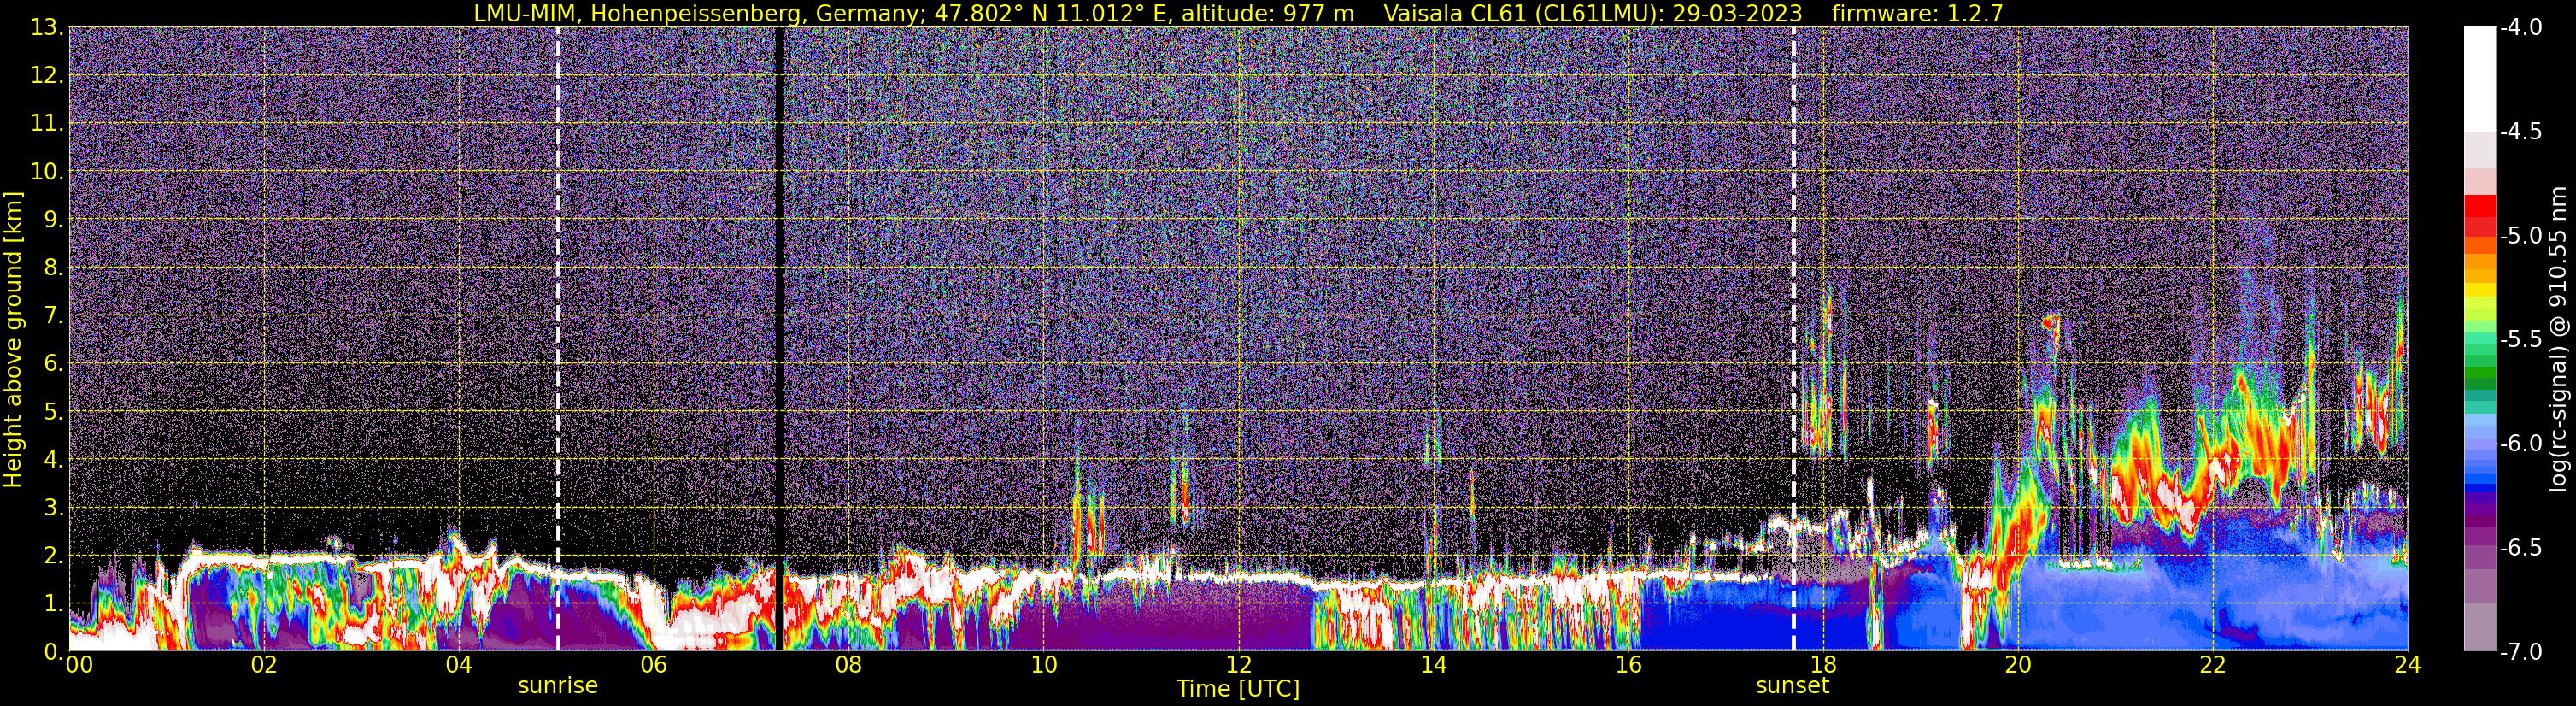This screenshot has height=706, width=2576.
Task: Click the white dashed sunset marker line
Action: [x=1793, y=339]
